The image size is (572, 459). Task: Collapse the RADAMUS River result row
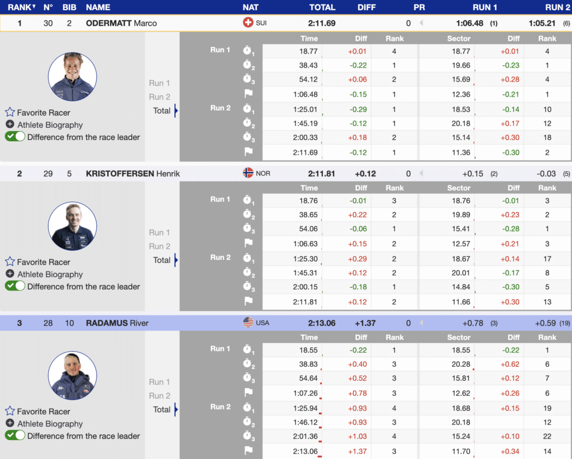pos(117,323)
